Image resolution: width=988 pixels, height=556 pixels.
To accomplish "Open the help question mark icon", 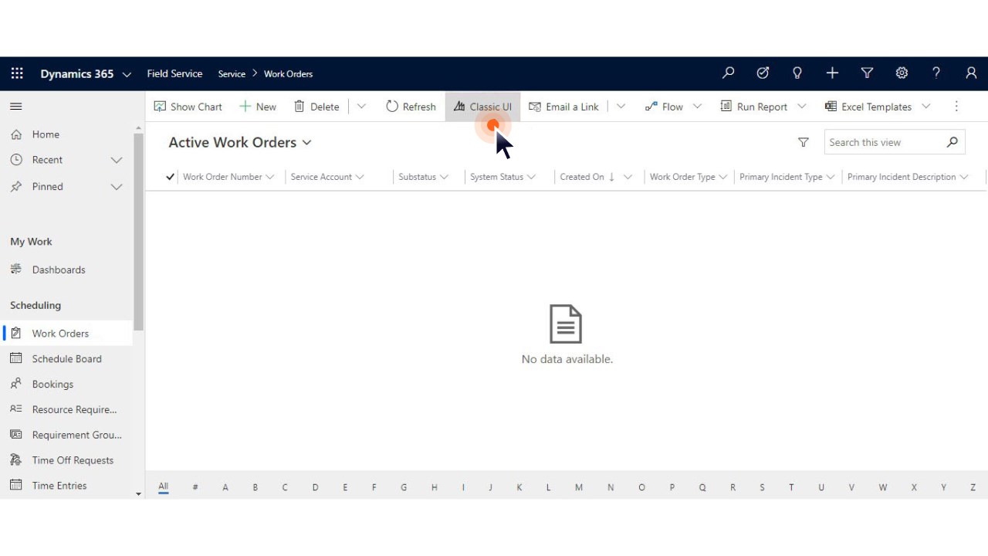I will (x=936, y=73).
